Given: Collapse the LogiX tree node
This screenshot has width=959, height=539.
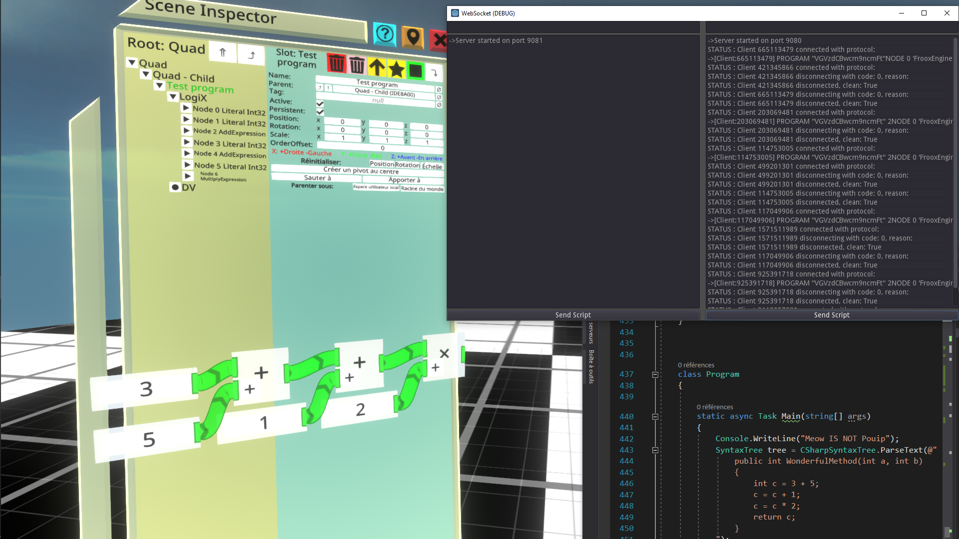Looking at the screenshot, I should click(173, 96).
